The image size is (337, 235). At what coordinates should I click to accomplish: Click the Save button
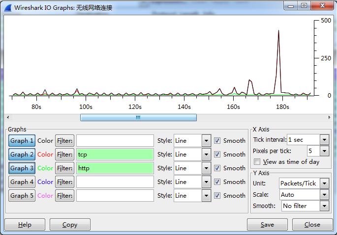pyautogui.click(x=267, y=225)
